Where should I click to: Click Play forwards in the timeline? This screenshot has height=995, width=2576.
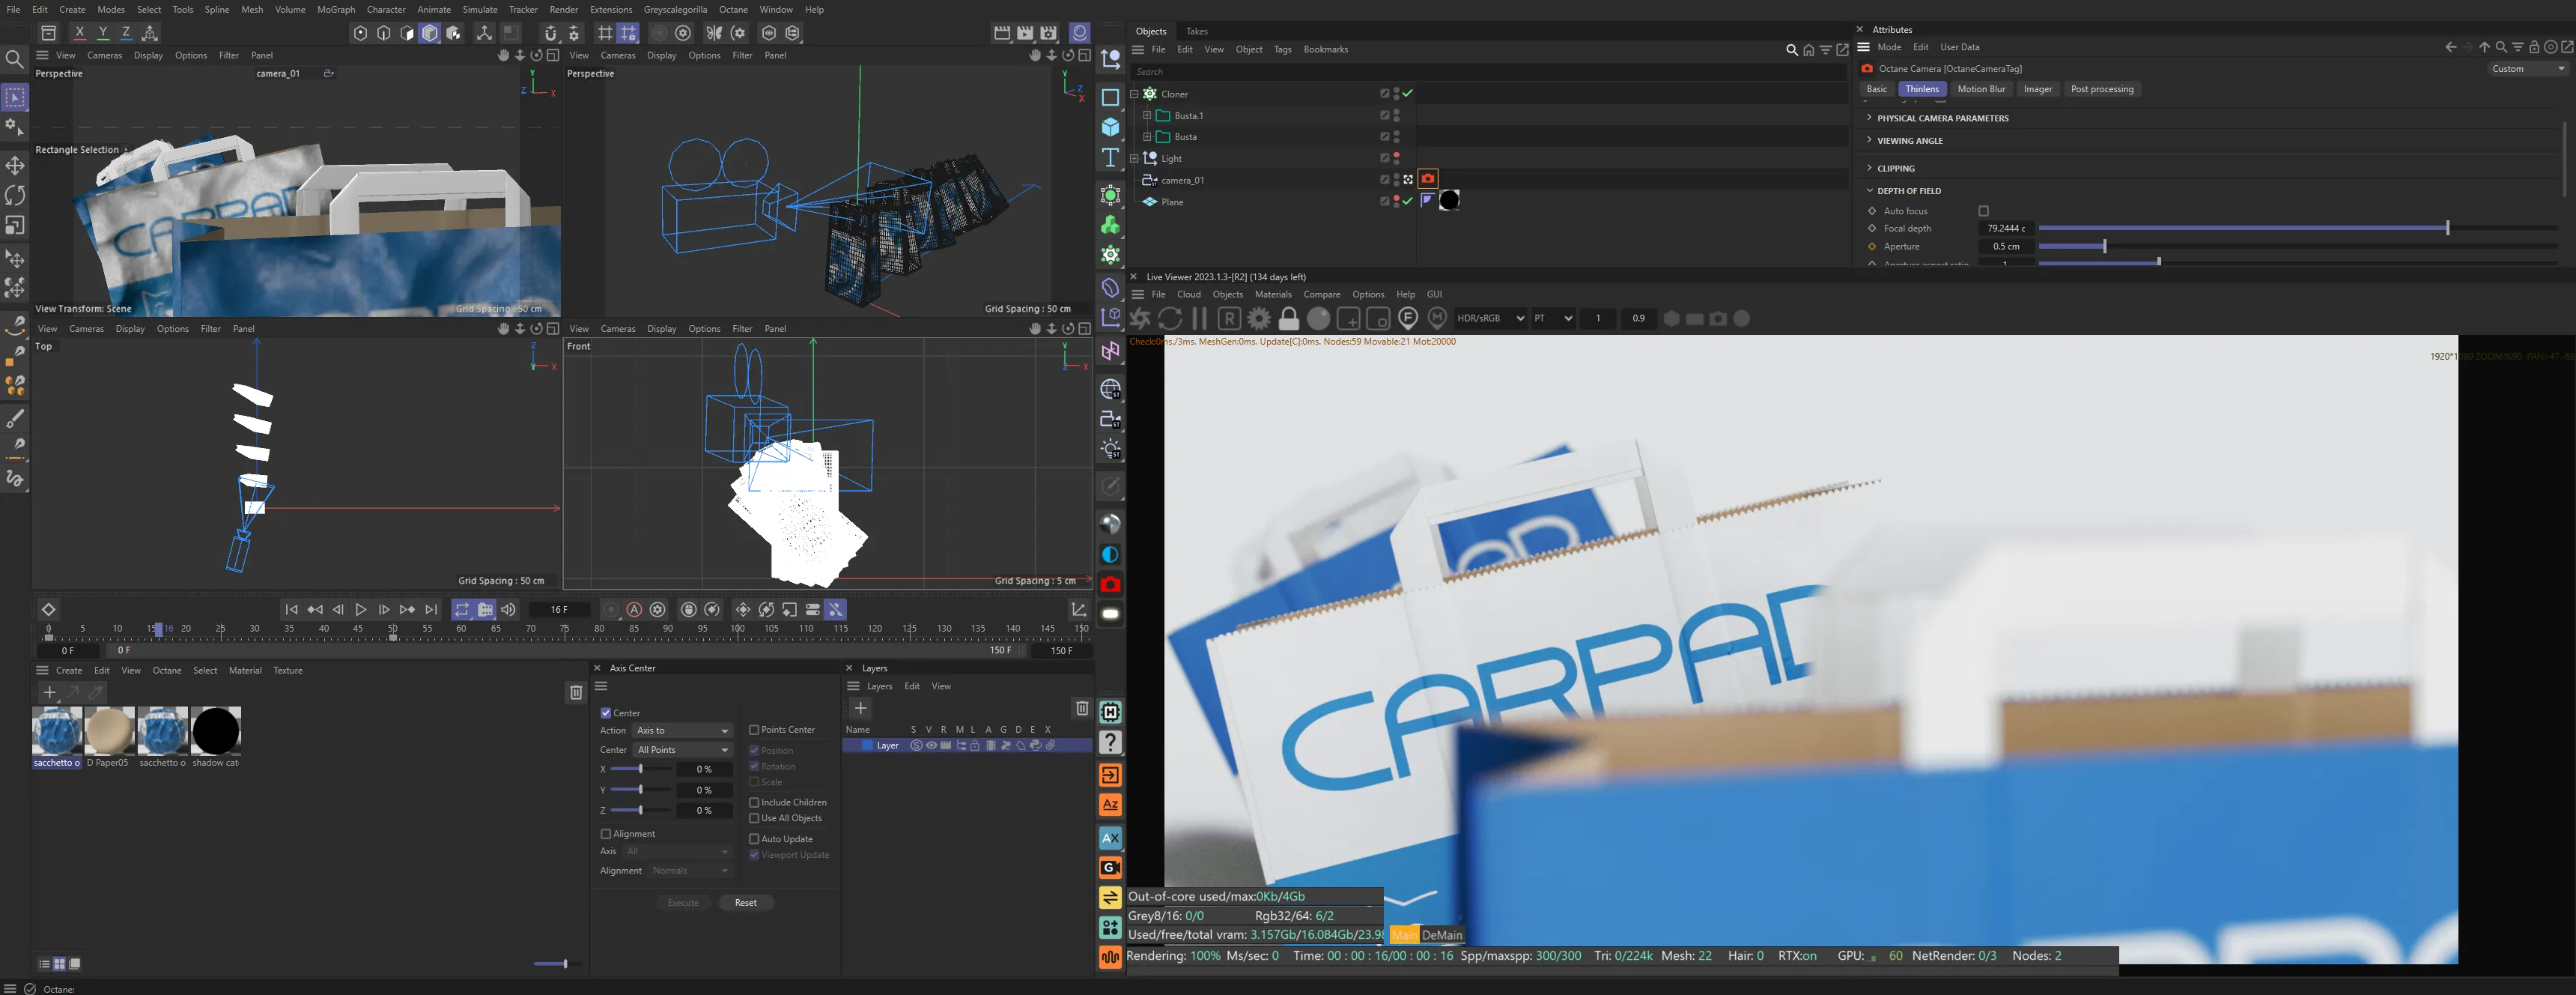(x=360, y=610)
